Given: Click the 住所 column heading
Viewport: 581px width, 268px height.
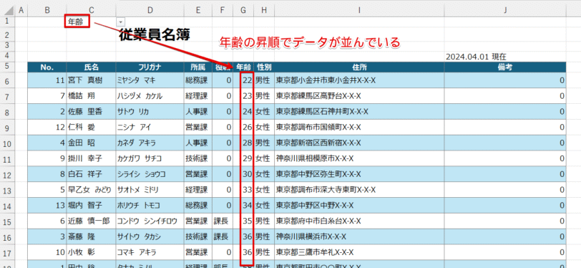Looking at the screenshot, I should [359, 67].
